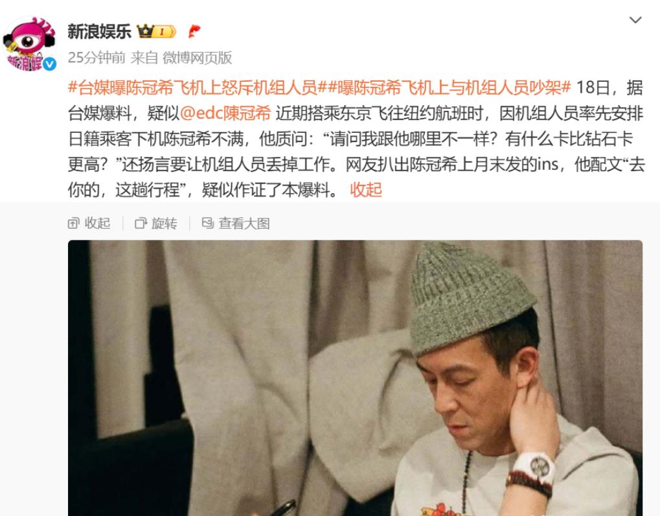Open the 25分钟前 post timestamp
Image resolution: width=660 pixels, height=516 pixels.
(x=97, y=58)
